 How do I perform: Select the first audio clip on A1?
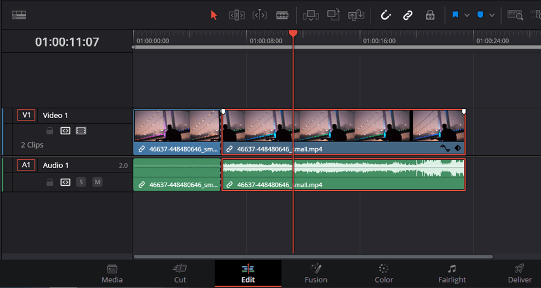pos(177,175)
